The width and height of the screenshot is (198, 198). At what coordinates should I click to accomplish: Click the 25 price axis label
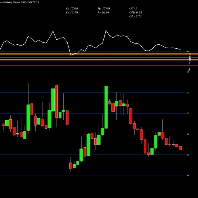pos(188,113)
